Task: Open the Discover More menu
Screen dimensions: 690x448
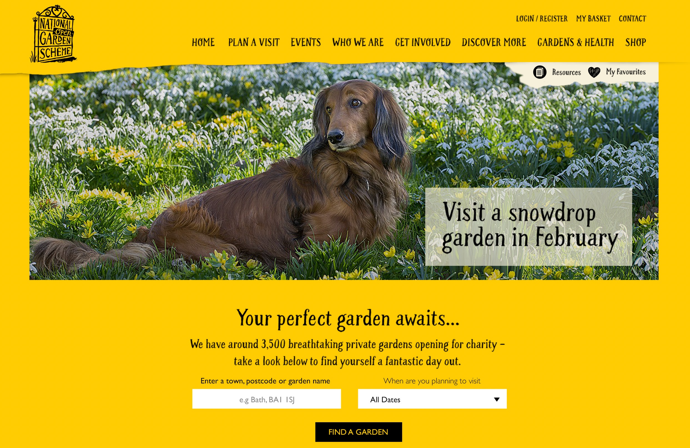Action: [x=494, y=42]
